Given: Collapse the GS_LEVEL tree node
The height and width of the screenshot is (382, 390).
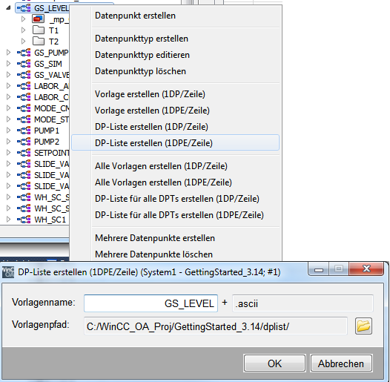Looking at the screenshot, I should [8, 7].
